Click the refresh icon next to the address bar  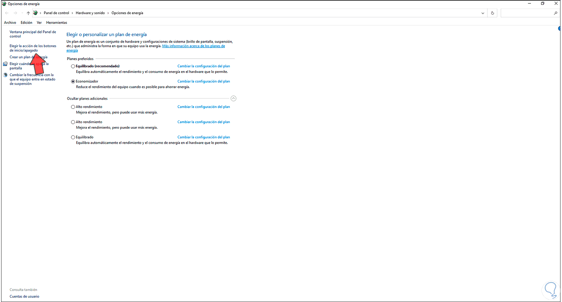tap(492, 12)
